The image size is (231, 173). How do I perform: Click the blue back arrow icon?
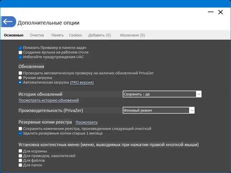pyautogui.click(x=9, y=21)
